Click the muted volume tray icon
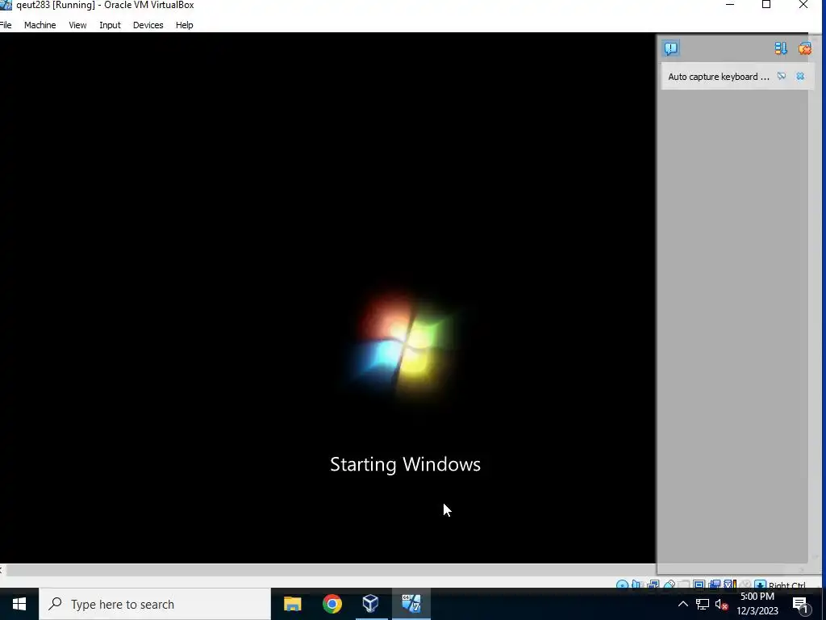 click(x=722, y=604)
